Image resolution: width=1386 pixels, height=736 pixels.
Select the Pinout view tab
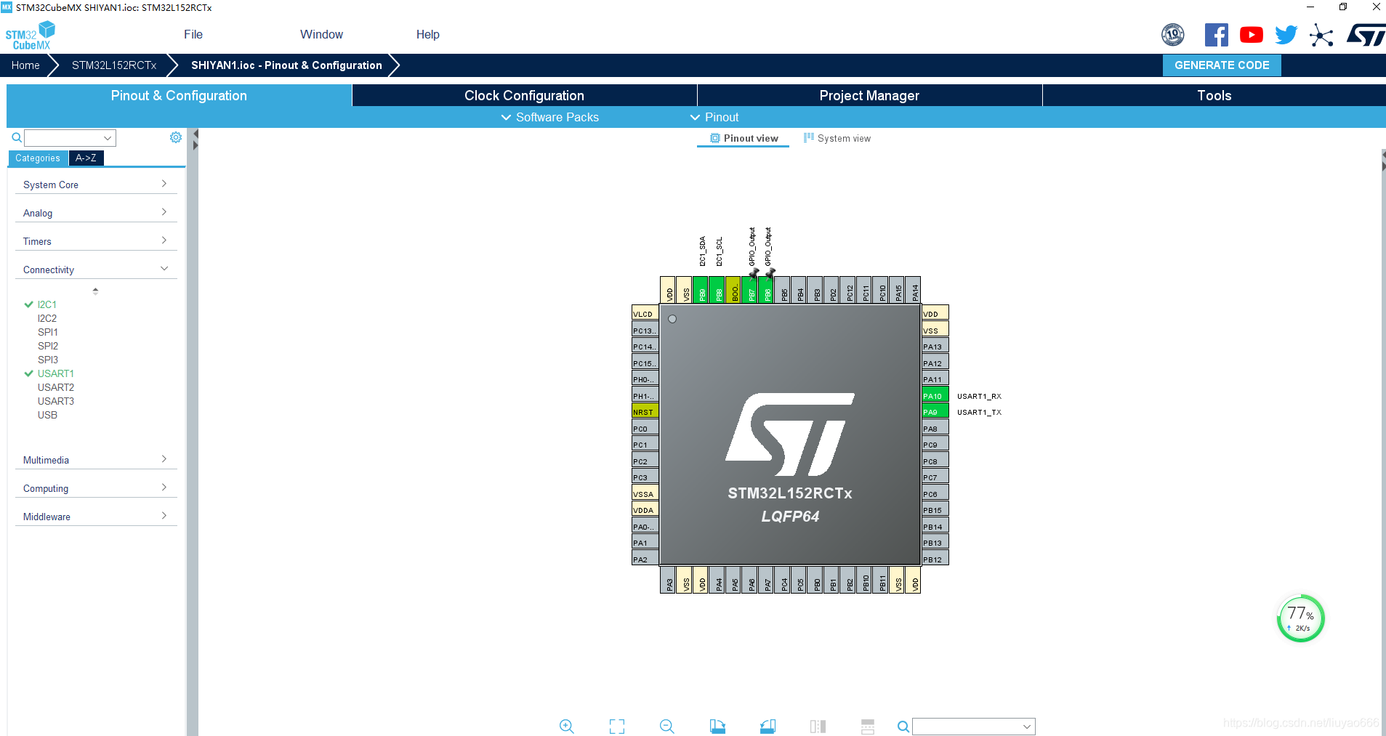pos(744,138)
